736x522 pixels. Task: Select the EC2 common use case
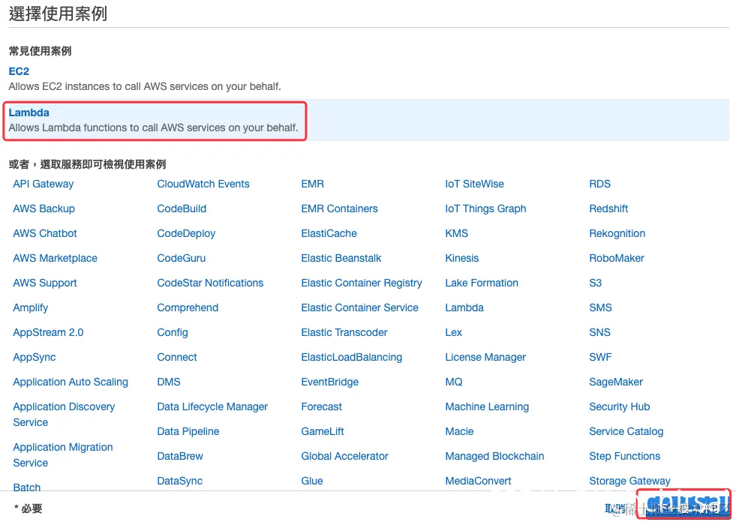tap(19, 71)
